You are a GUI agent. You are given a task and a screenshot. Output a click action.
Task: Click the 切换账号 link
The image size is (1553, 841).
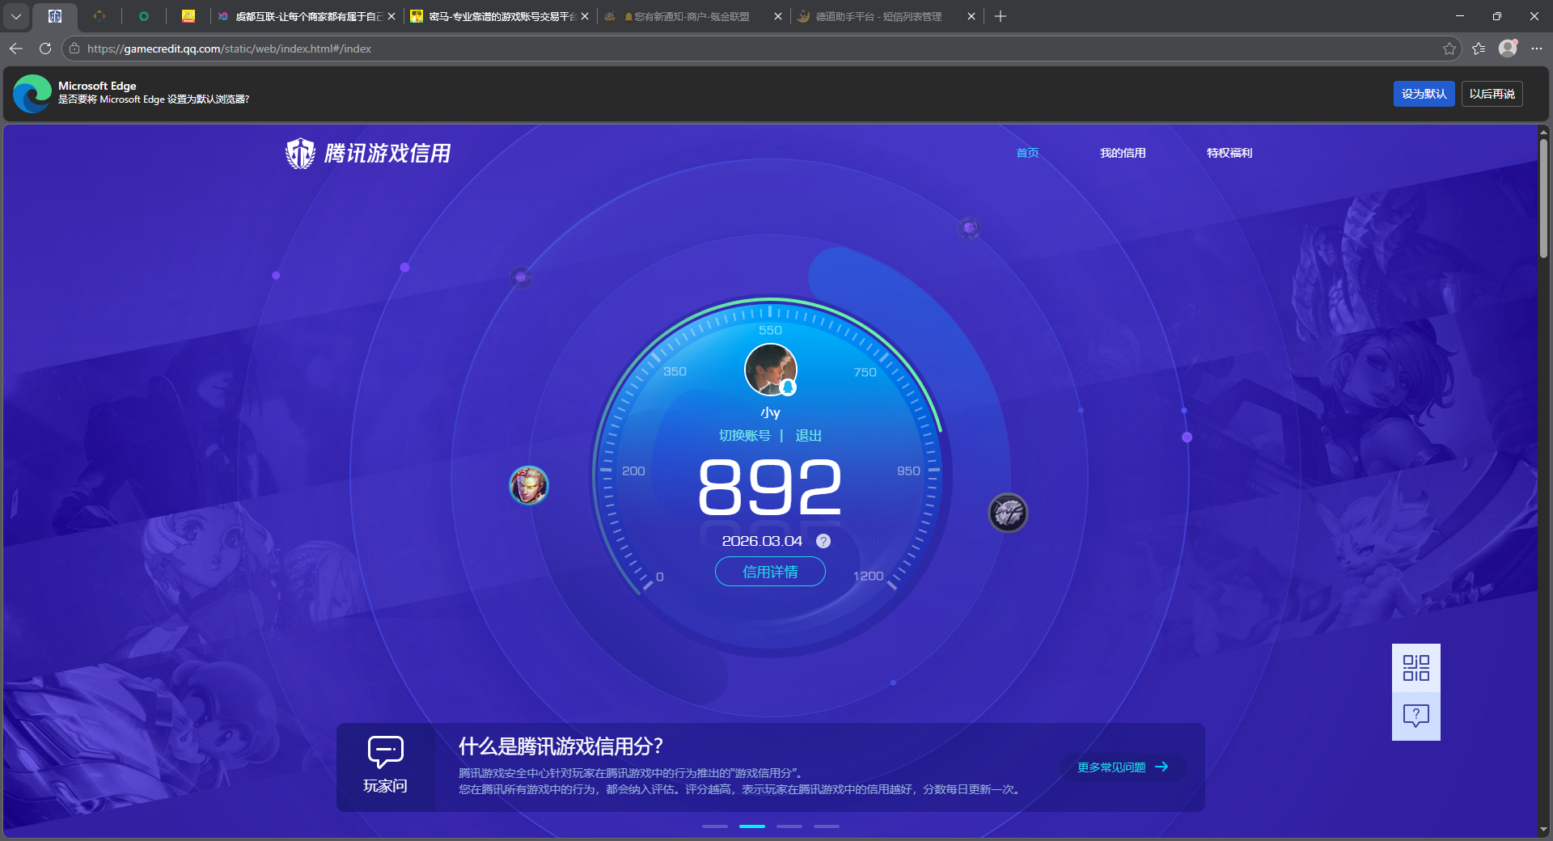(744, 436)
